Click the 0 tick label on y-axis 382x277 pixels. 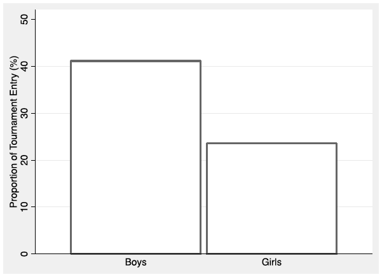24,254
